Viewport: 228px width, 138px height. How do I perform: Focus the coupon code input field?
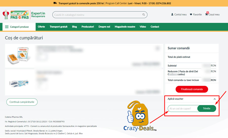183,108
